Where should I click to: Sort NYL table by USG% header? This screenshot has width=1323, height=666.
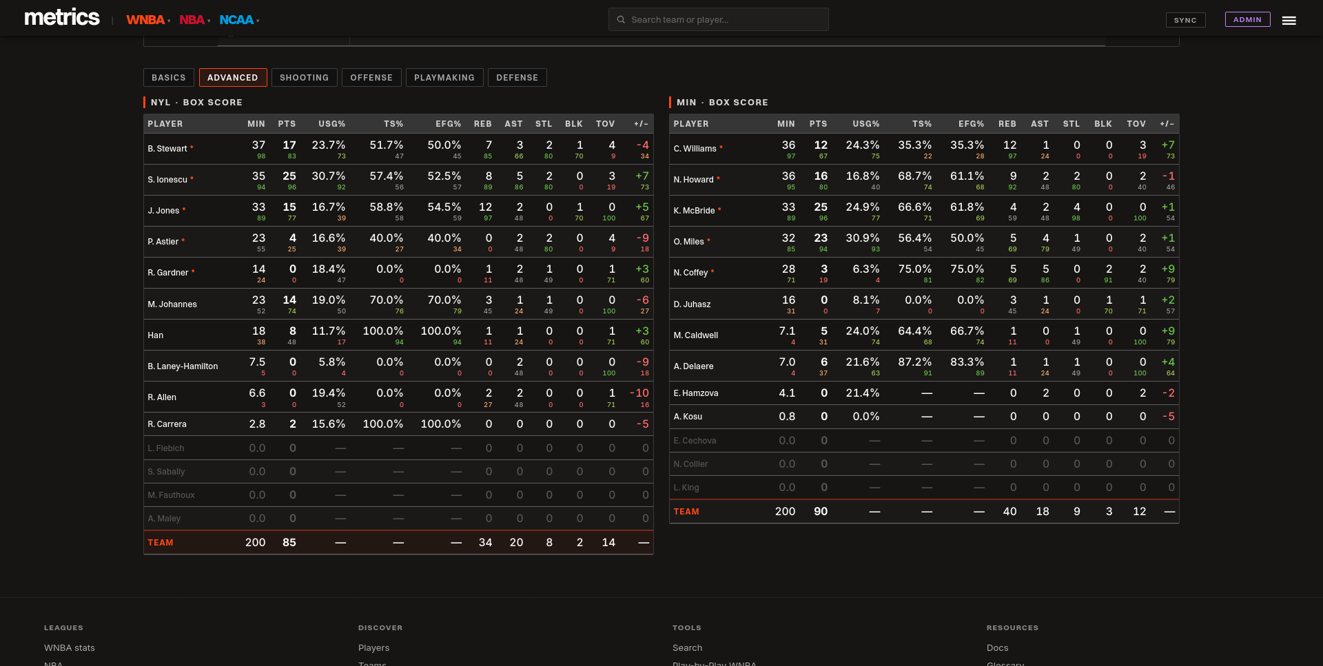point(332,124)
